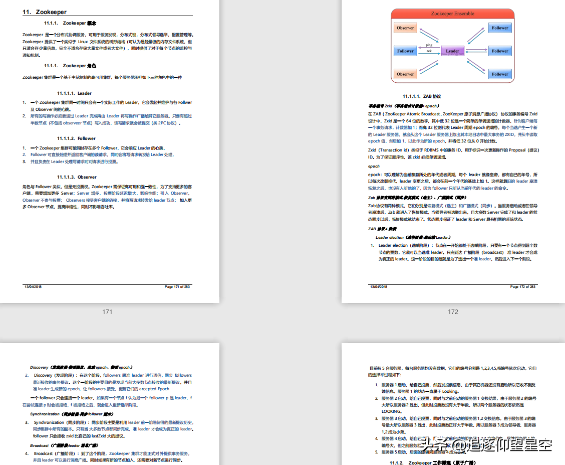Click the '11.1.1.2. Follower' section heading
Viewport: 565px width, 465px height.
77,138
